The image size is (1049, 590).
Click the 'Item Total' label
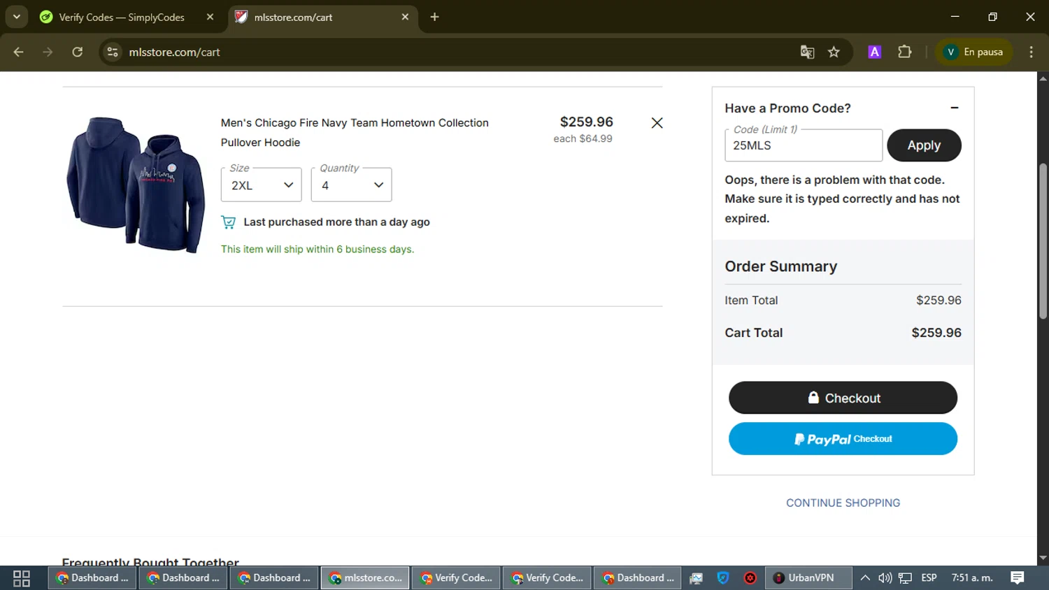pyautogui.click(x=751, y=300)
